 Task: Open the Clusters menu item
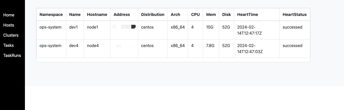[11, 35]
